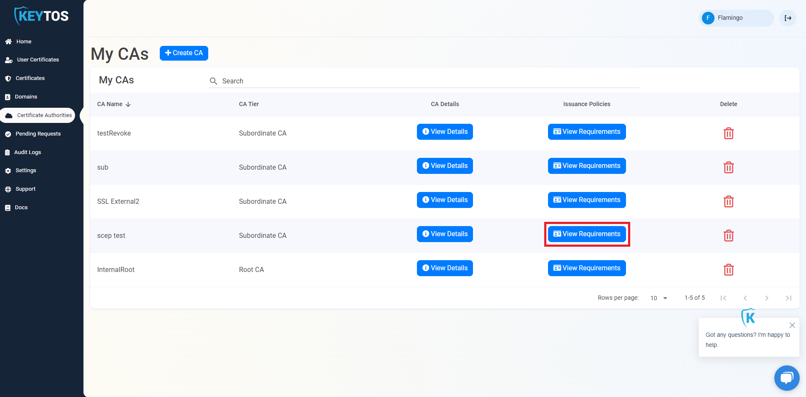Go to previous page of table
This screenshot has width=806, height=397.
(x=745, y=298)
